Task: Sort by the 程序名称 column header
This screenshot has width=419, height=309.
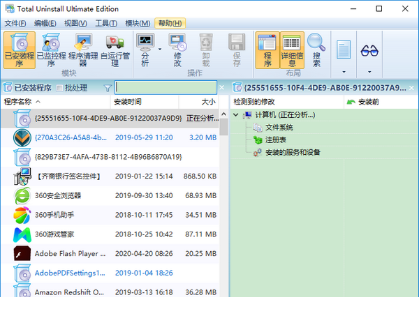Action: (56, 102)
